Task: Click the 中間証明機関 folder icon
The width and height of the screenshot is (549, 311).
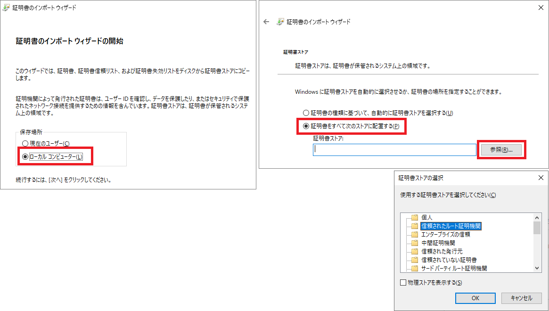Action: click(x=415, y=243)
